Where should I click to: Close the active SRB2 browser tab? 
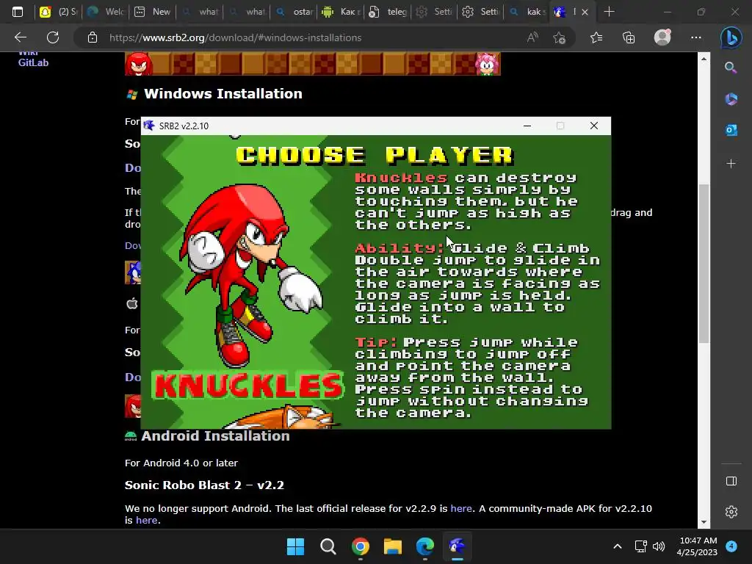[x=585, y=12]
